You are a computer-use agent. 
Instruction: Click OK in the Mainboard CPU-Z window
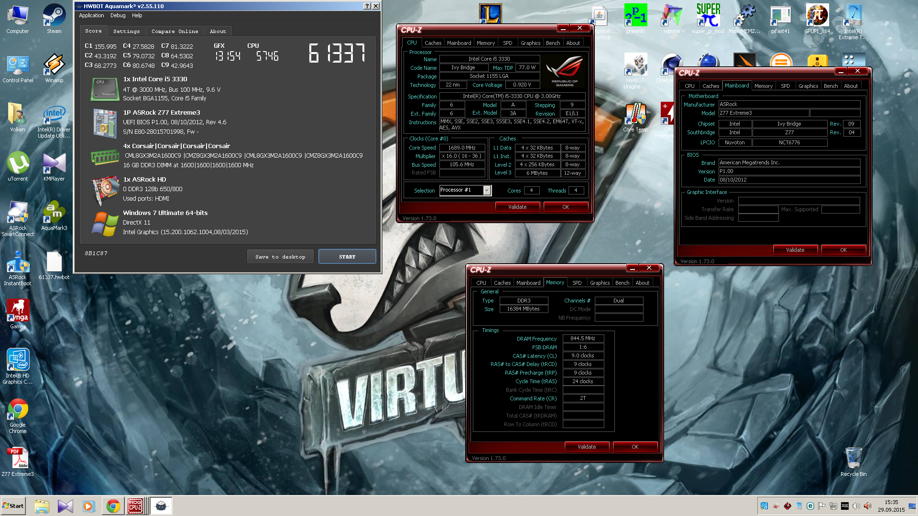[843, 250]
